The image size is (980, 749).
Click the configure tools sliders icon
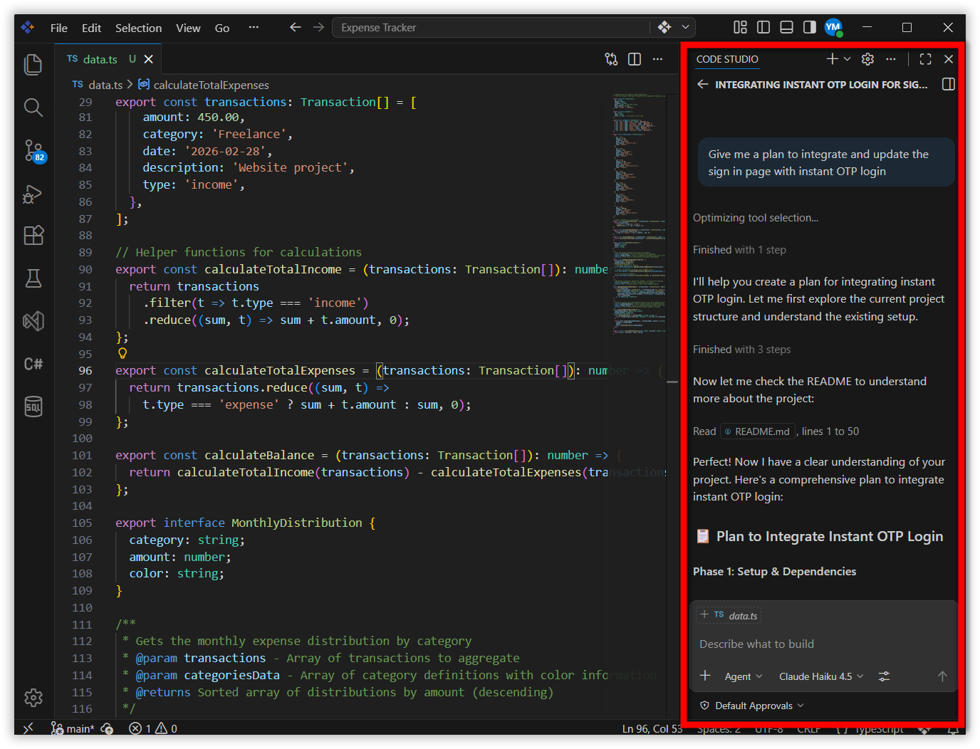coord(884,676)
